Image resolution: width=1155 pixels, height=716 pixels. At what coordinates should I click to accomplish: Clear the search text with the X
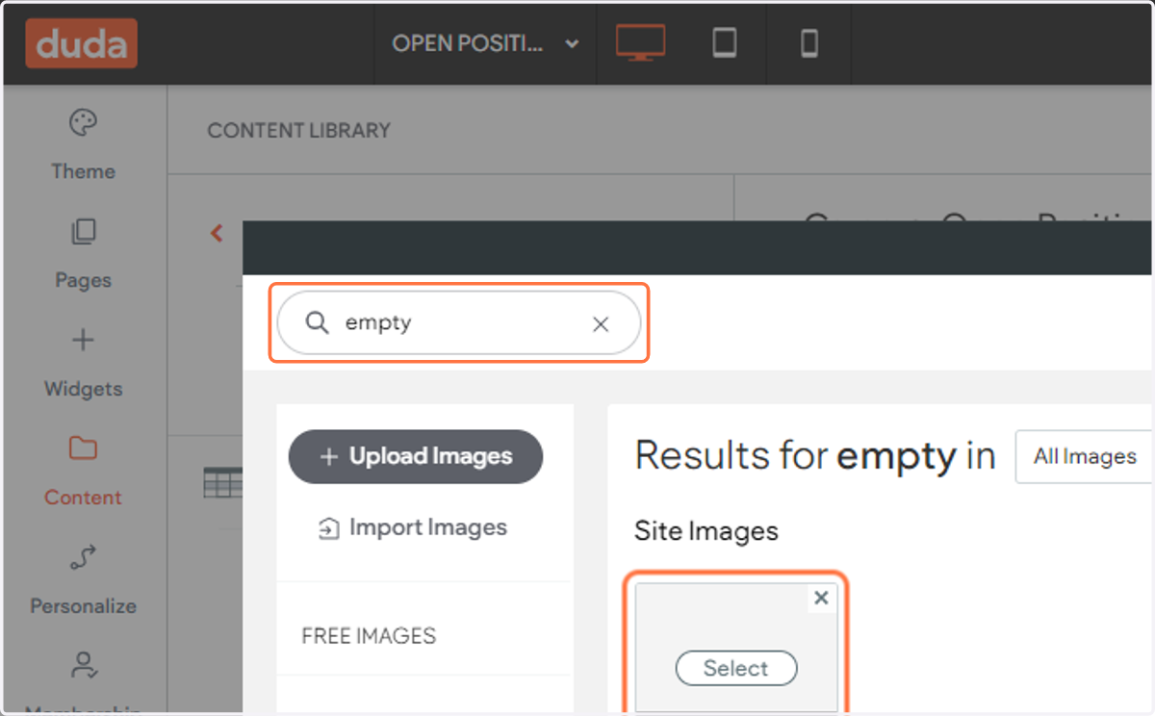[x=601, y=324]
